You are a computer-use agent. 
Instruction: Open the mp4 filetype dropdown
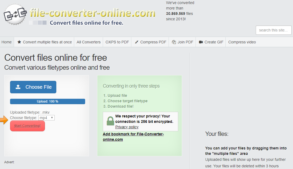click(47, 118)
